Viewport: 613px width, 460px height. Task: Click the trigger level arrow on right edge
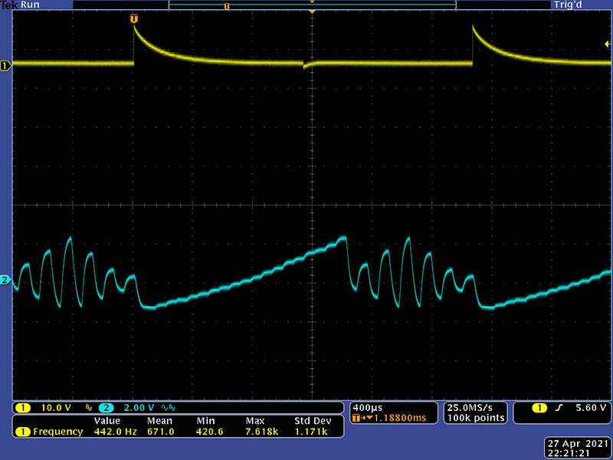click(608, 44)
